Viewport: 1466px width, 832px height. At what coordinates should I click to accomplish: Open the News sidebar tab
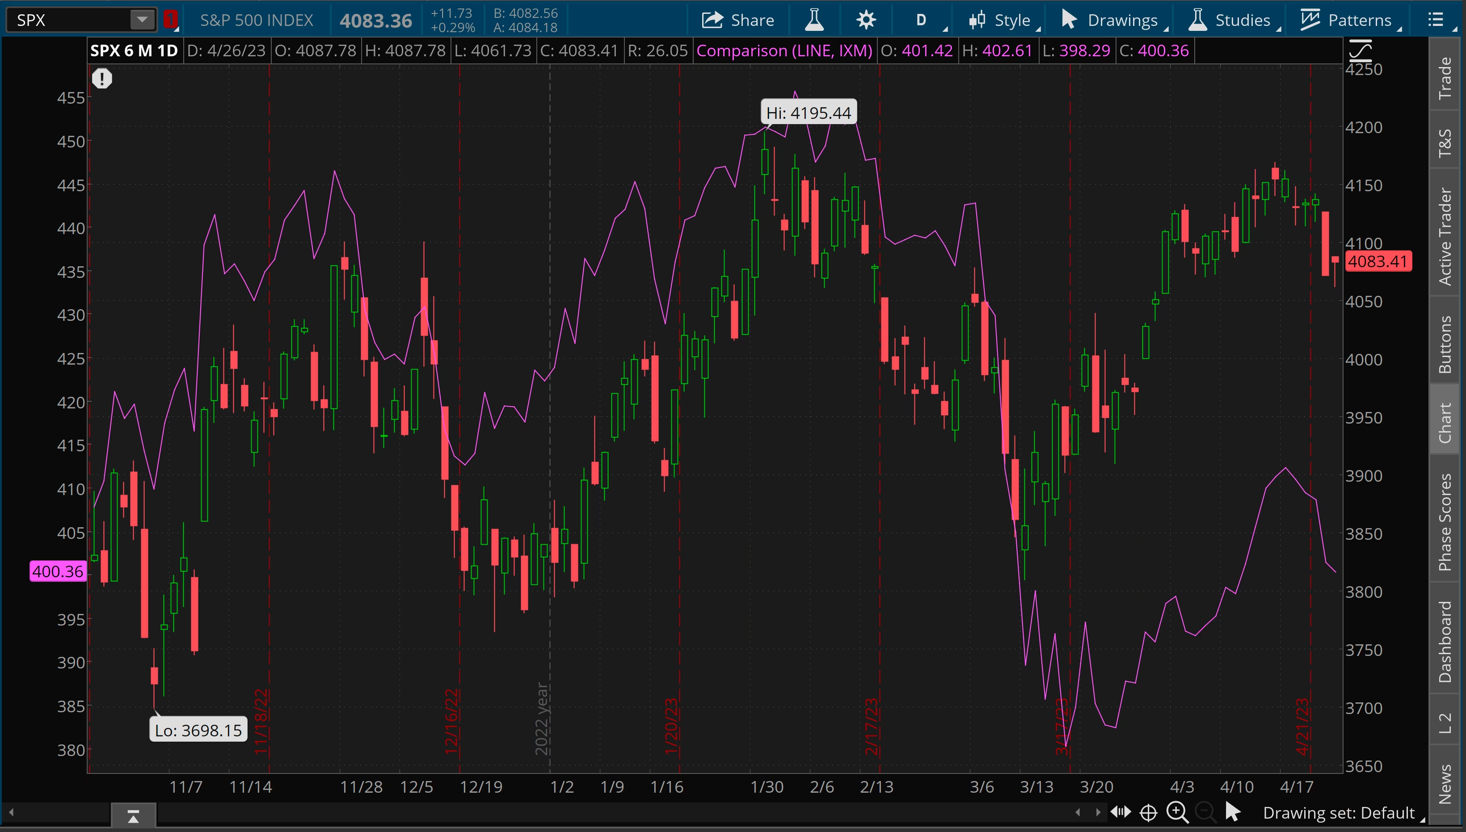tap(1446, 783)
